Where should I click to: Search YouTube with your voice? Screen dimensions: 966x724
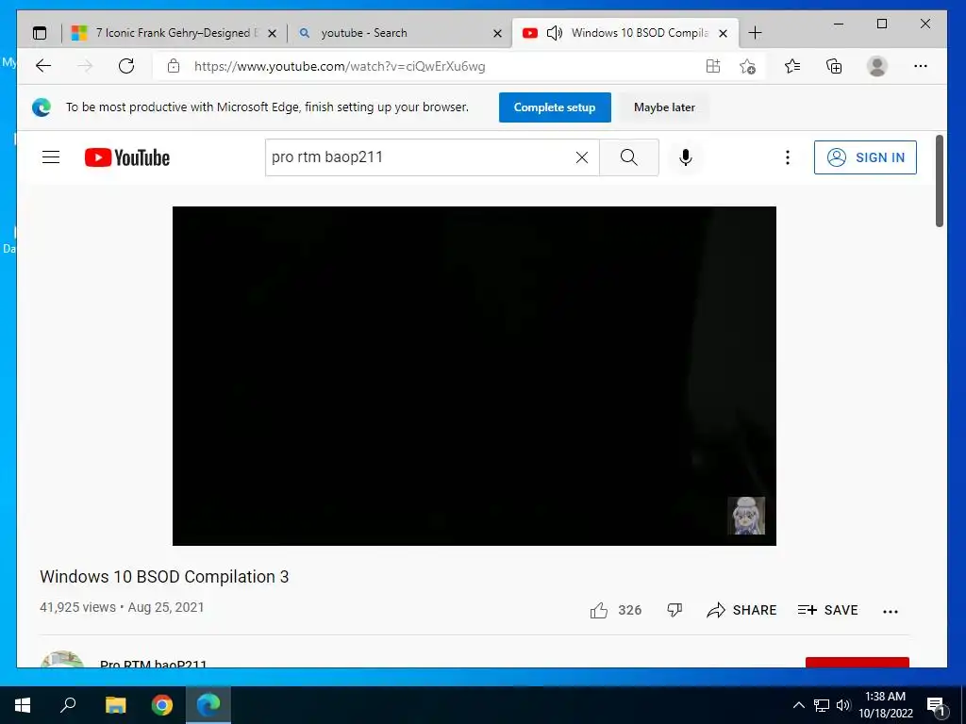pyautogui.click(x=685, y=157)
